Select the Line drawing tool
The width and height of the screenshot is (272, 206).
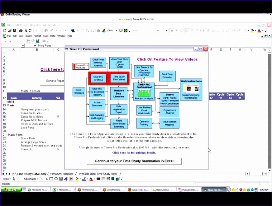(41, 179)
